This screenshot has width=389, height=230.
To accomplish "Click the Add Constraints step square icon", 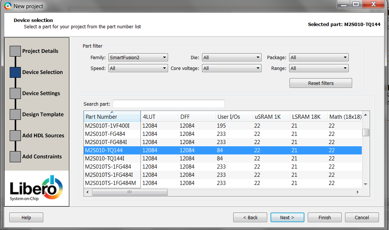I will 15,157.
